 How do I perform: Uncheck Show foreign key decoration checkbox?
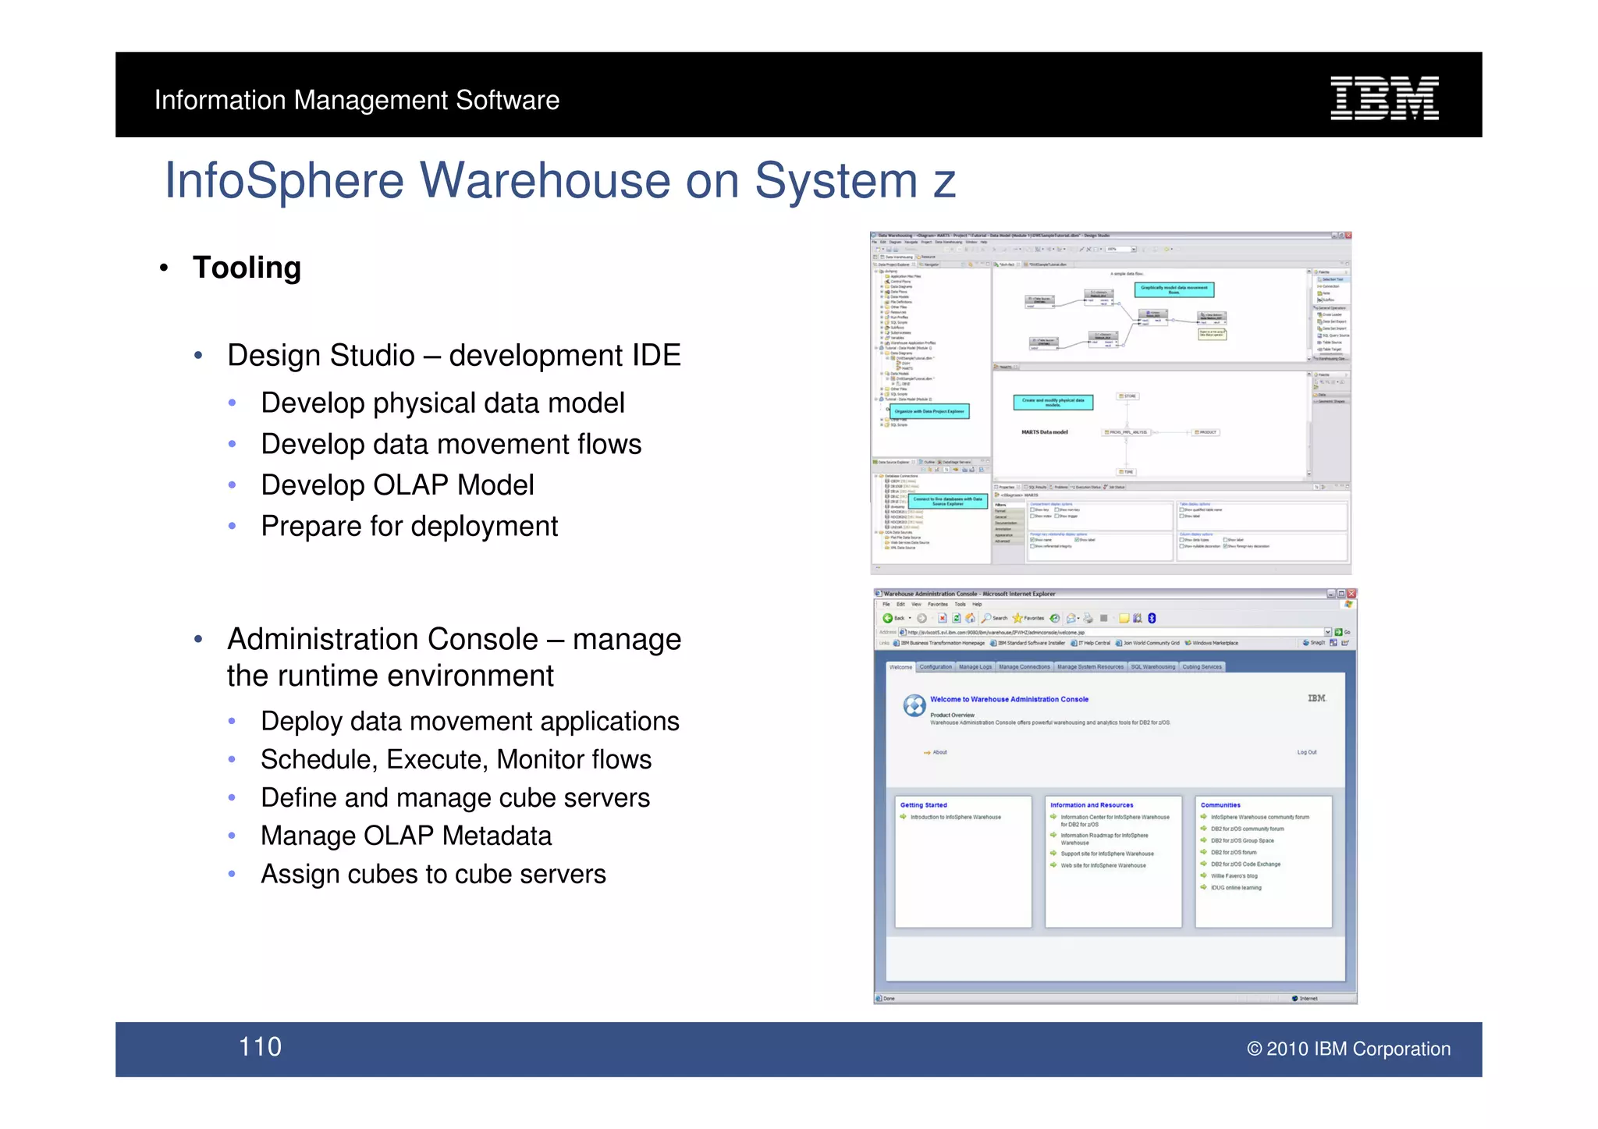1225,546
